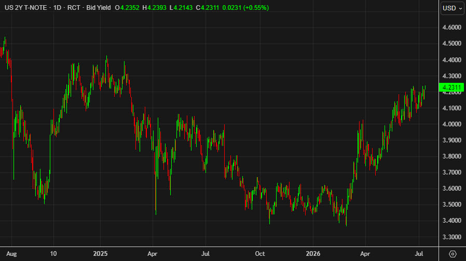Click the 2026 label on time axis
Screen dimensions: 466x261
pyautogui.click(x=313, y=254)
